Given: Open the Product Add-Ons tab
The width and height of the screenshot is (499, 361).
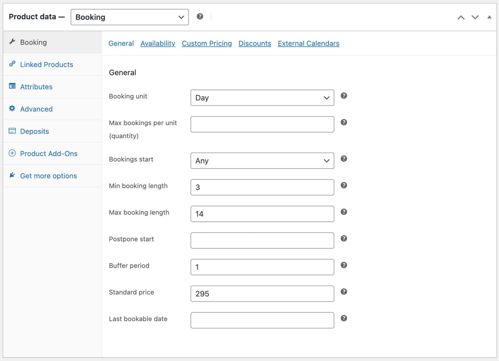Looking at the screenshot, I should pos(49,154).
